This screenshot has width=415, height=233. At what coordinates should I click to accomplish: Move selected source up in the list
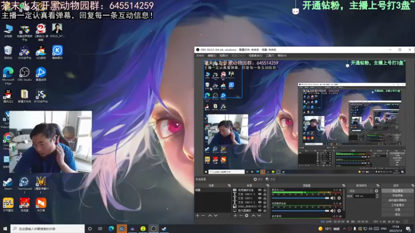[x=253, y=215]
